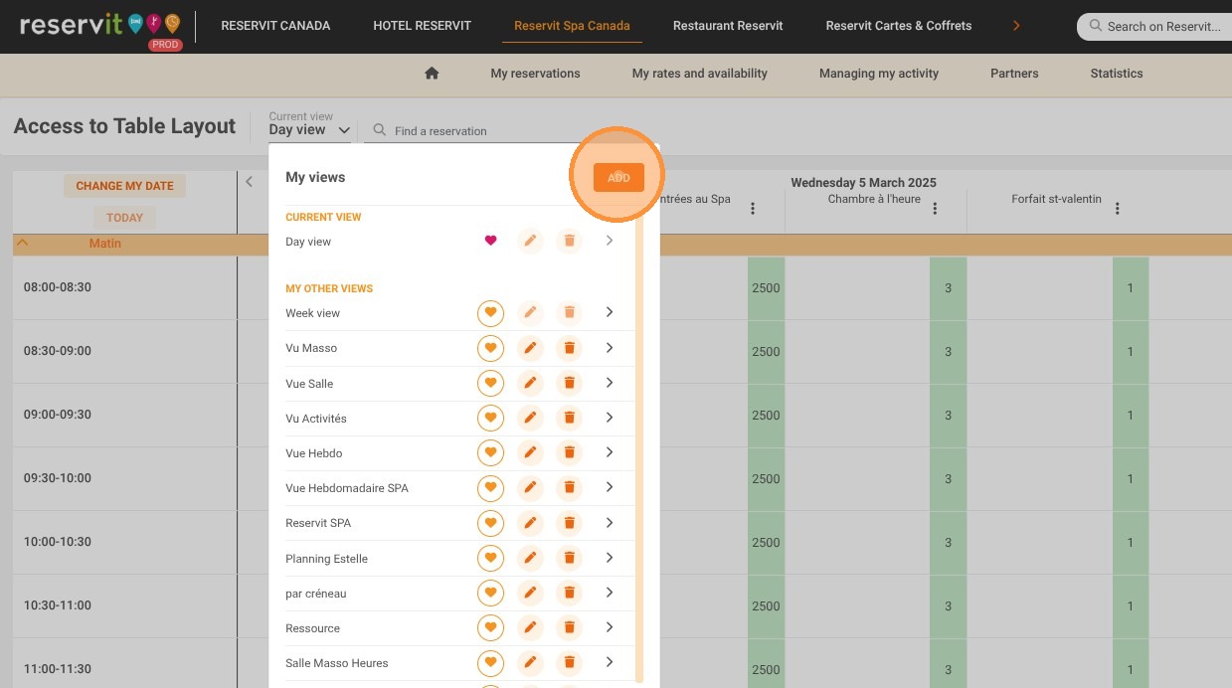Edit the Reservit SPA view
The image size is (1232, 688).
click(x=531, y=523)
